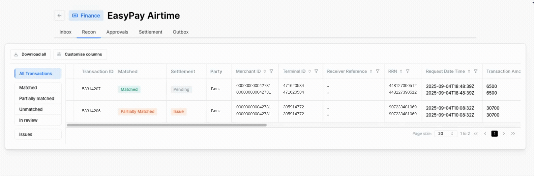Viewport: 534px width, 176px height.
Task: Go to next page arrow
Action: 504,134
